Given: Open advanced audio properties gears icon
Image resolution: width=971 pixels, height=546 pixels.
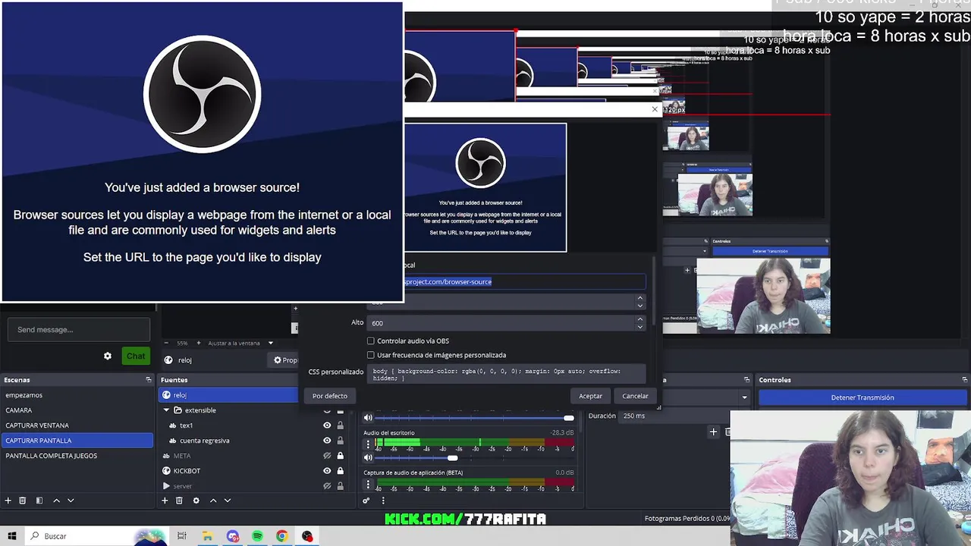Looking at the screenshot, I should click(366, 500).
